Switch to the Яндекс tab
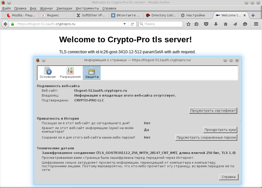 click(x=57, y=15)
